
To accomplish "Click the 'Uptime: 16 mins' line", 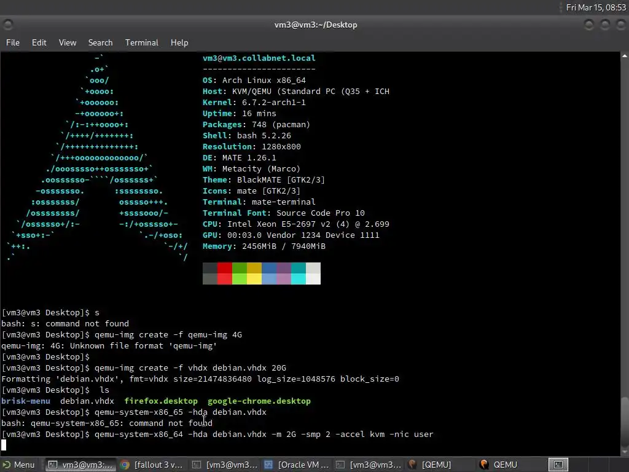I will (x=240, y=114).
